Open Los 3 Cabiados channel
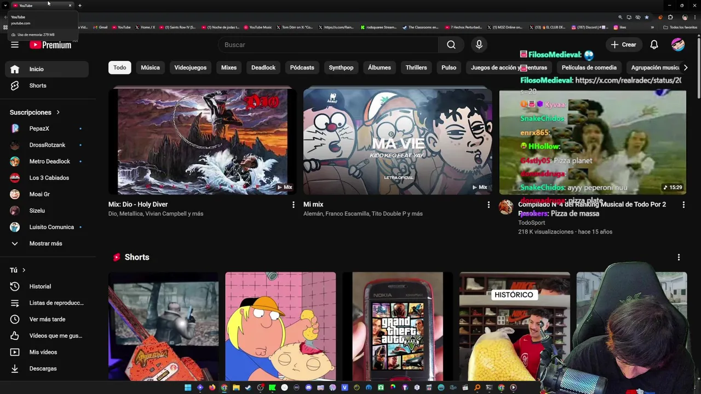 click(47, 178)
